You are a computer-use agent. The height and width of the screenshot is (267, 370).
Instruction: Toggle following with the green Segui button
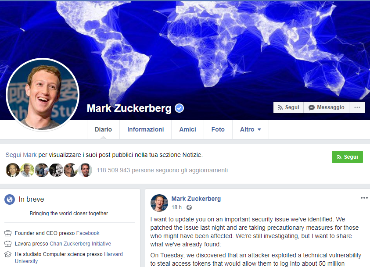click(347, 157)
